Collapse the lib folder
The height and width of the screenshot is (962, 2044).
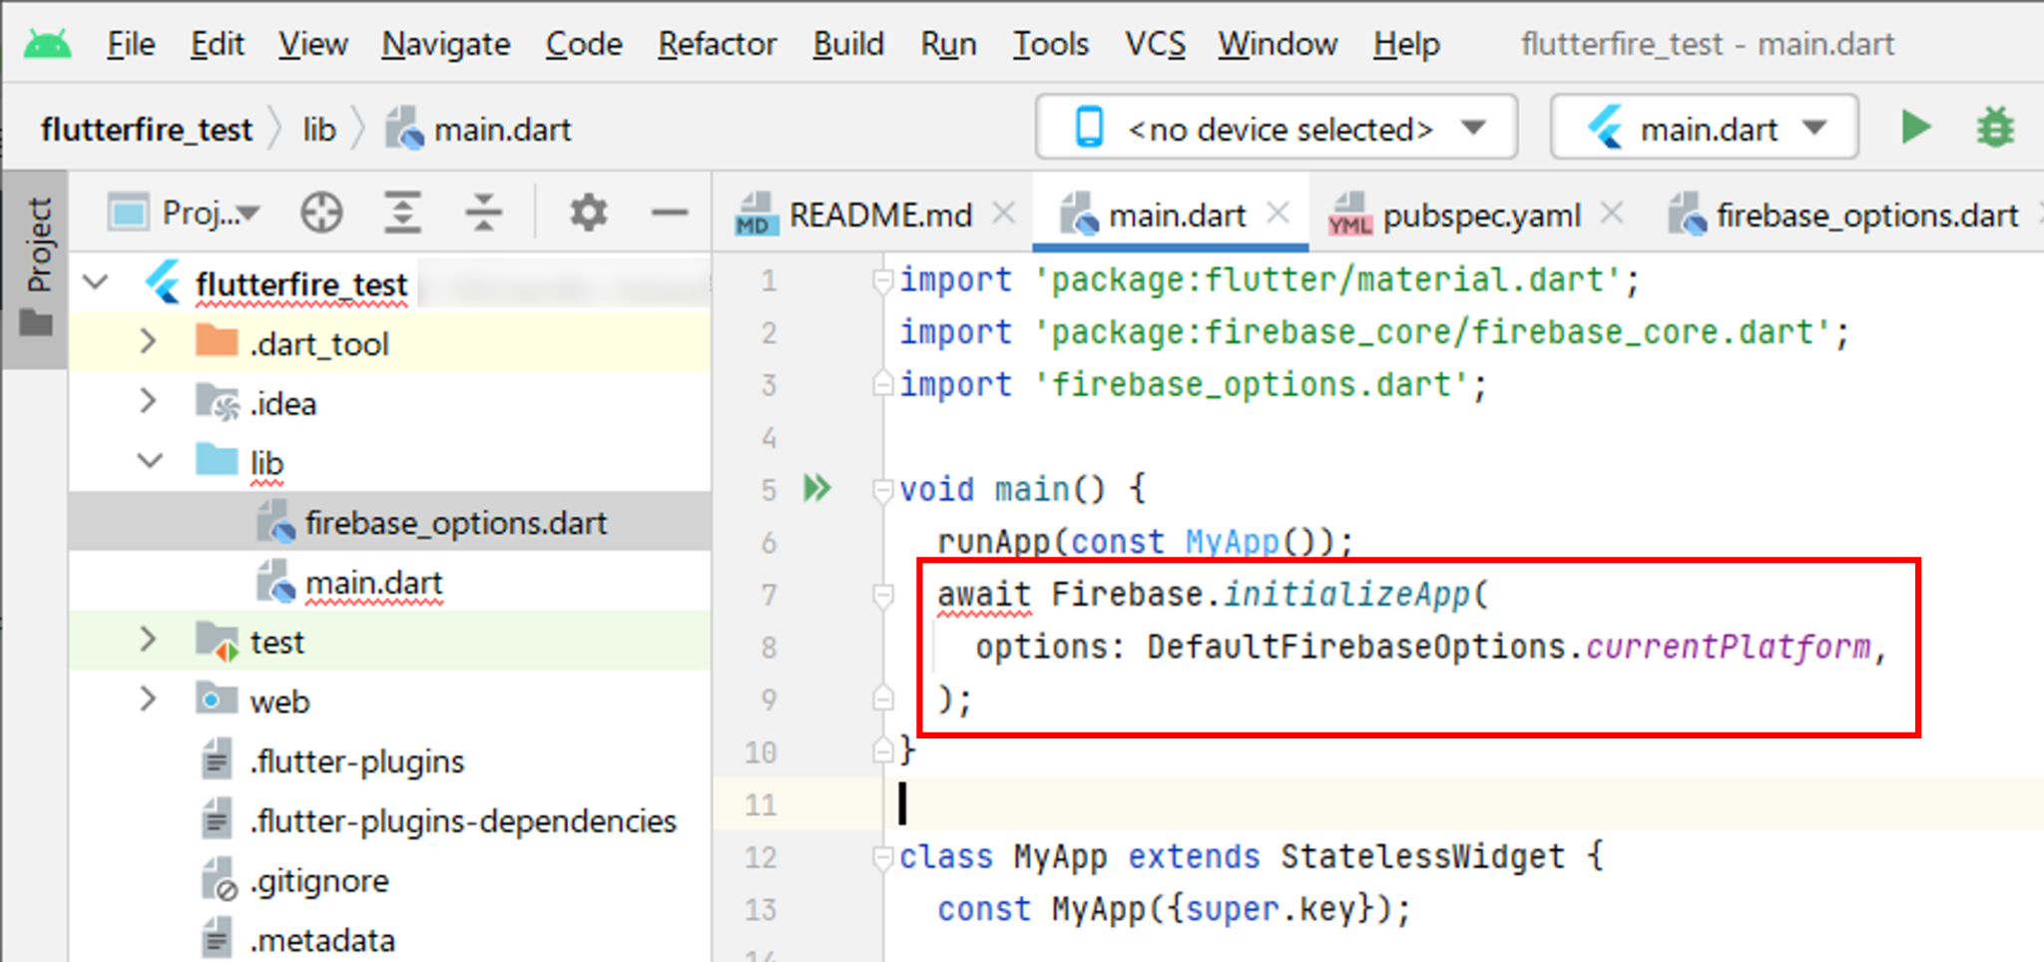point(150,461)
